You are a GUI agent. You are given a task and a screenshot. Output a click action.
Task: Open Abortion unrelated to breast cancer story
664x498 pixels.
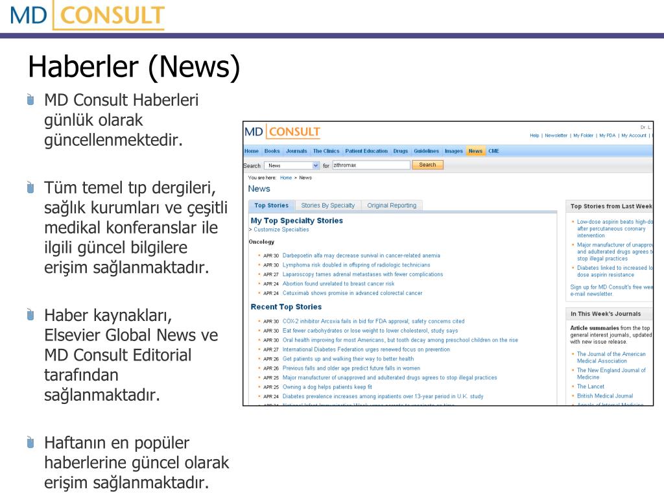338,284
